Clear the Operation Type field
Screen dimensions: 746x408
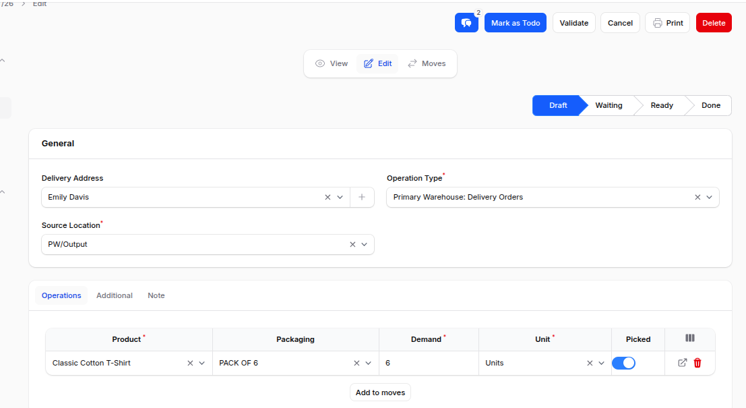[697, 197]
